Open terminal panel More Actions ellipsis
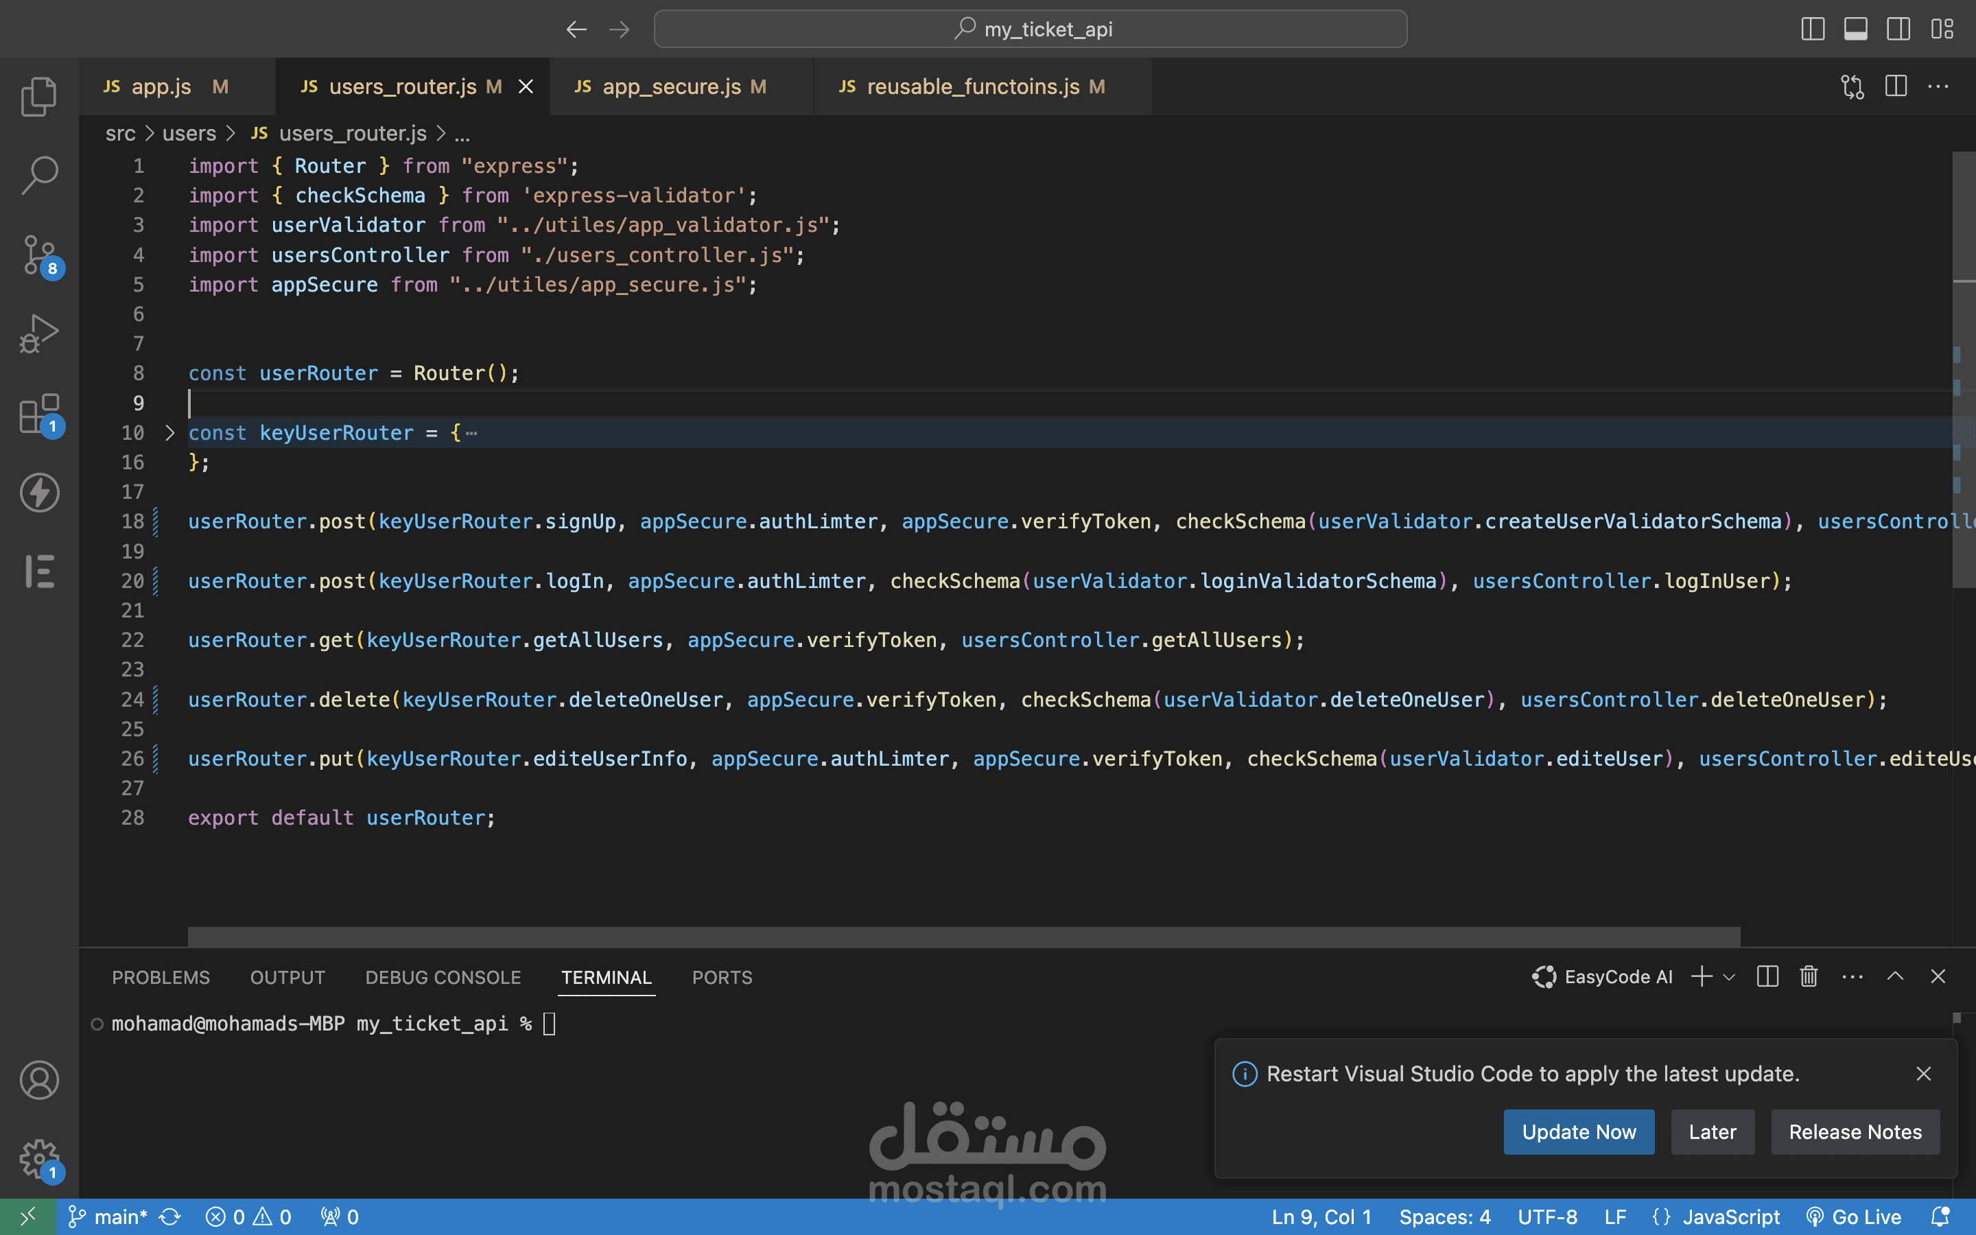This screenshot has height=1235, width=1976. pos(1852,977)
